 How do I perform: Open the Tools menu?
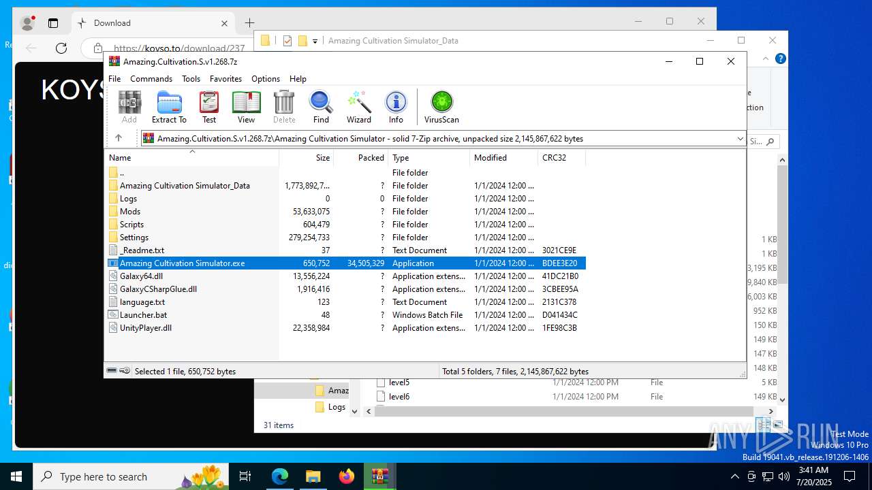tap(191, 79)
